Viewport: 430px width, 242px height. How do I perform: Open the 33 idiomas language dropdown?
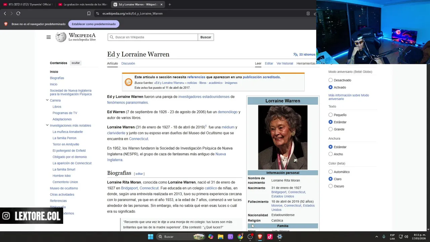point(304,54)
